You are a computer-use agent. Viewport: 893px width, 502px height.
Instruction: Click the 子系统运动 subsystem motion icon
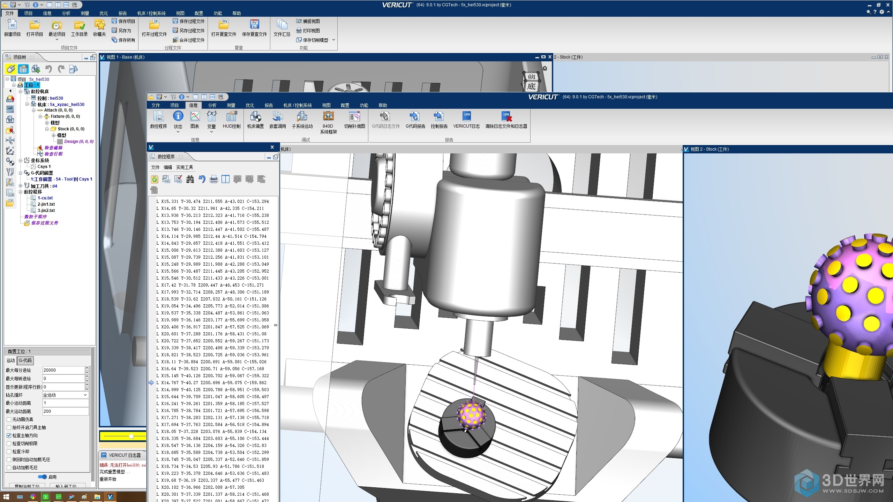pyautogui.click(x=302, y=117)
